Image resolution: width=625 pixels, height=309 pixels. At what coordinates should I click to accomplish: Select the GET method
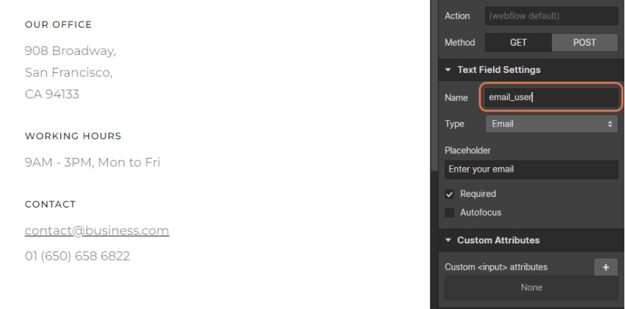[518, 42]
